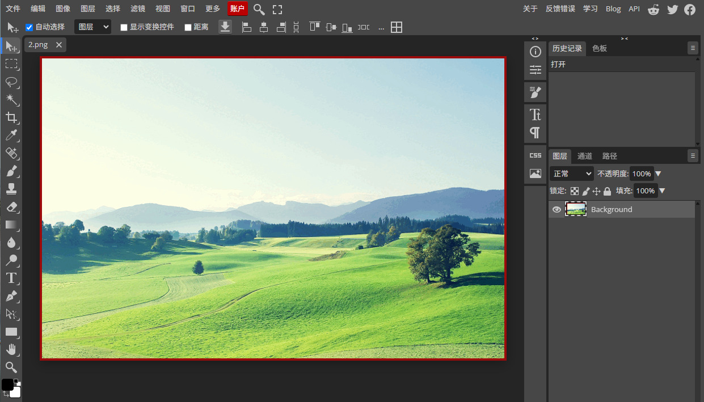Open the 滤镜 menu
This screenshot has height=402, width=704.
click(x=138, y=9)
